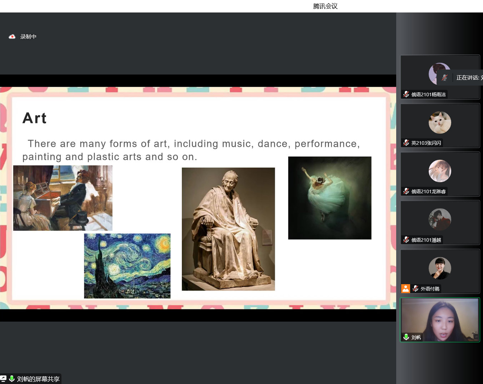The height and width of the screenshot is (384, 483).
Task: Click the slide sentence about forms of art
Action: (191, 150)
